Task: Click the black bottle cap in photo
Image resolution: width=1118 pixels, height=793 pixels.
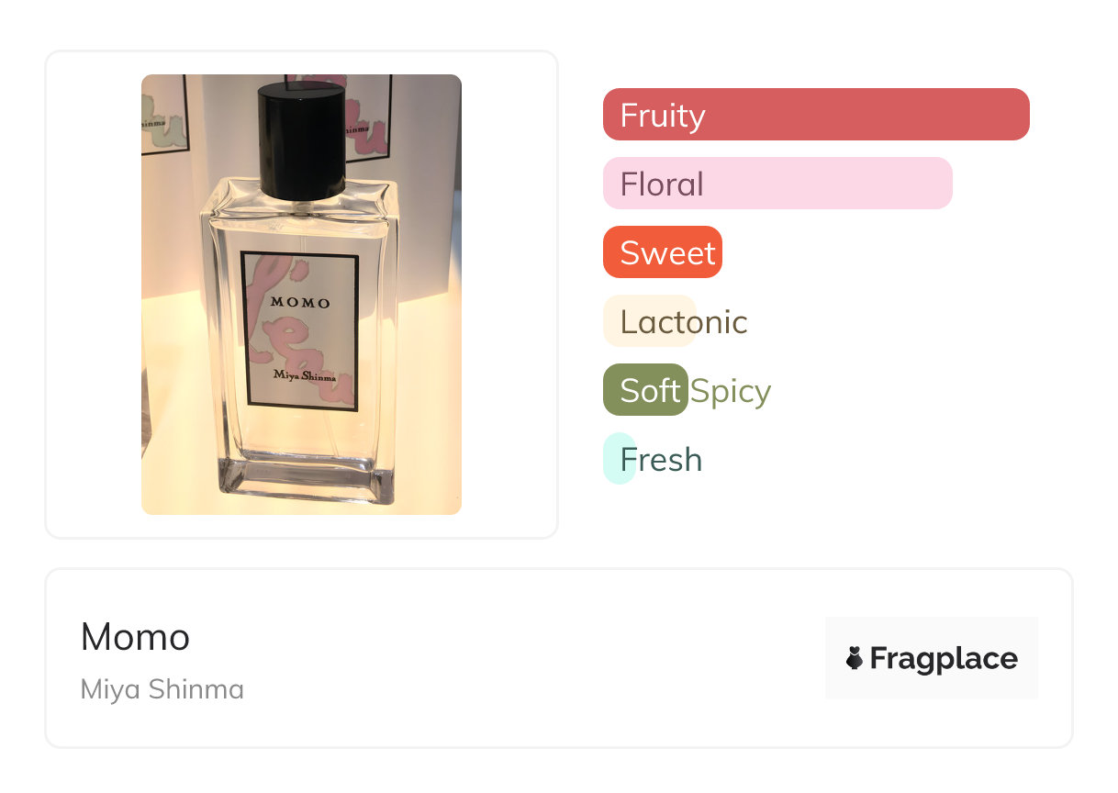Action: 302,138
